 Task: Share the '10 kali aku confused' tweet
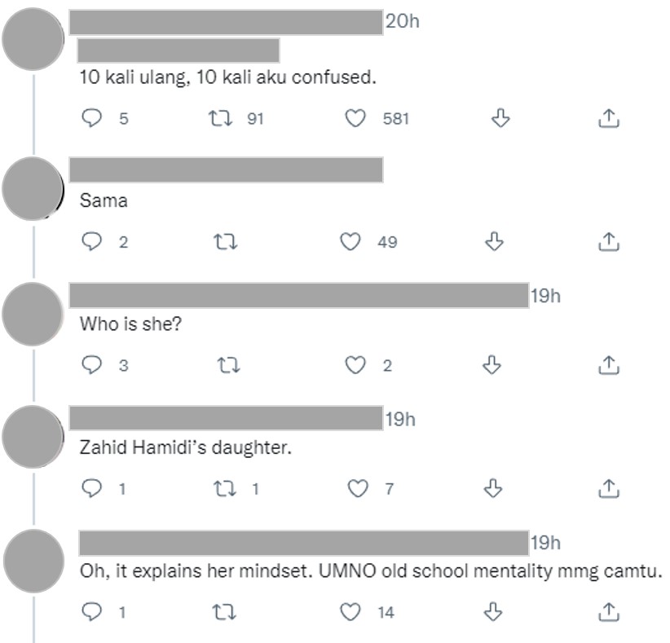(609, 118)
